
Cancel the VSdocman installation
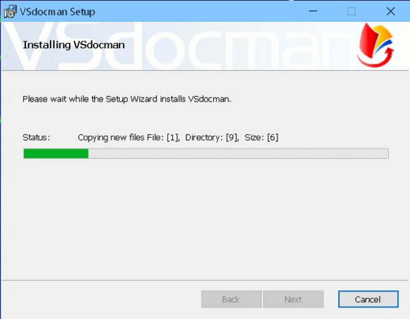[368, 299]
